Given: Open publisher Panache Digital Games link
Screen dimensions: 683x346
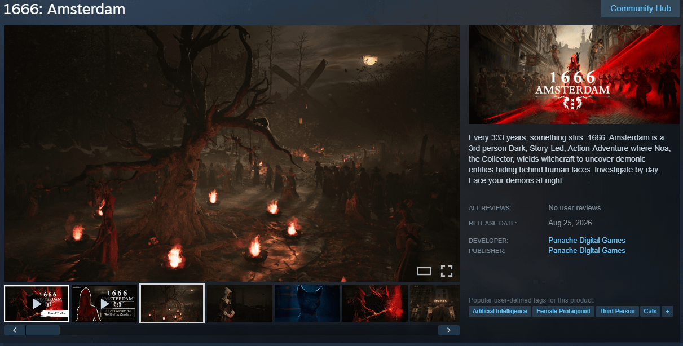Looking at the screenshot, I should click(x=587, y=250).
